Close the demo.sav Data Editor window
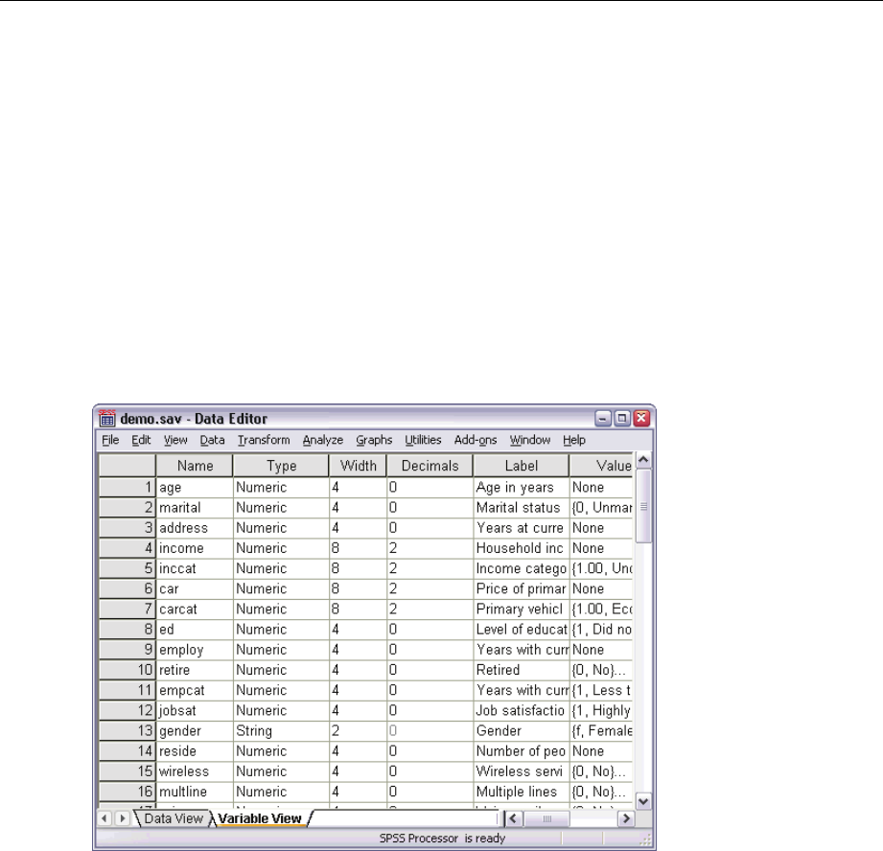Screen dimensions: 883x851 (641, 418)
